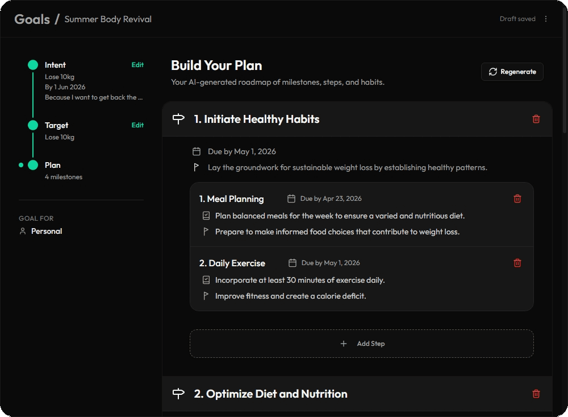Click the trash icon beside Meal Planning
Image resolution: width=568 pixels, height=417 pixels.
pos(517,199)
